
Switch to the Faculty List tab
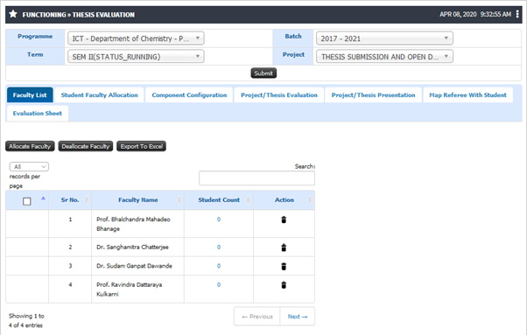30,95
